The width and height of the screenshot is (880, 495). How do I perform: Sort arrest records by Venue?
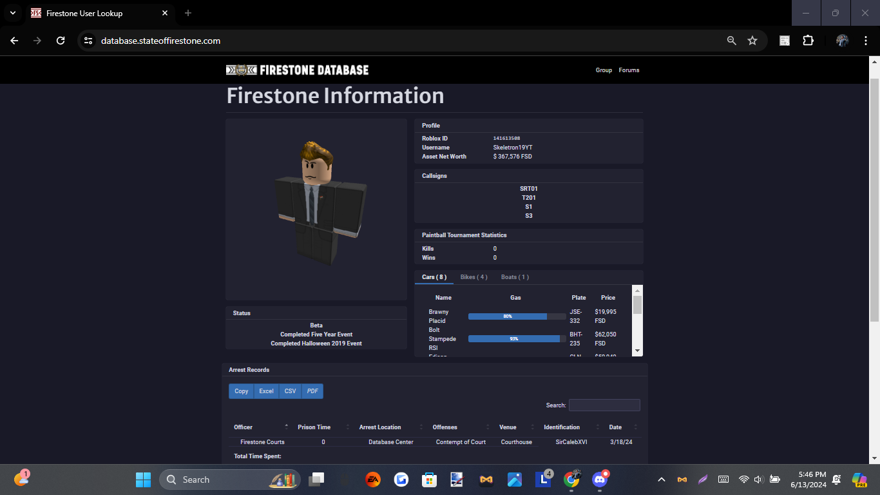pyautogui.click(x=517, y=427)
